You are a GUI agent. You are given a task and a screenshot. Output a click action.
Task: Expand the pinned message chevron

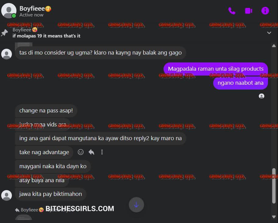tap(269, 33)
